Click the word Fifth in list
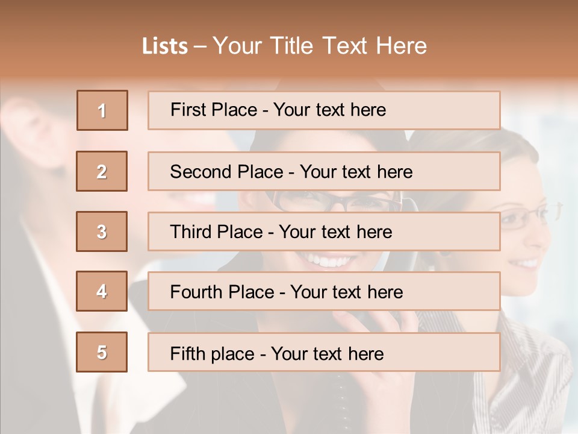This screenshot has width=578, height=434. click(x=188, y=353)
